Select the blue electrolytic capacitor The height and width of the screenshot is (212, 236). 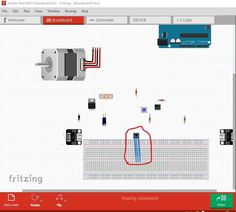point(104,120)
